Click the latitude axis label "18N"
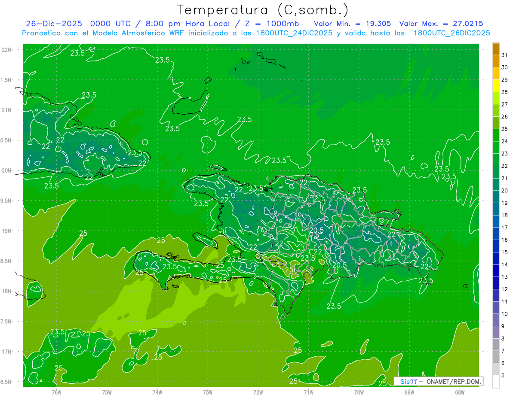The width and height of the screenshot is (516, 398). (x=7, y=291)
